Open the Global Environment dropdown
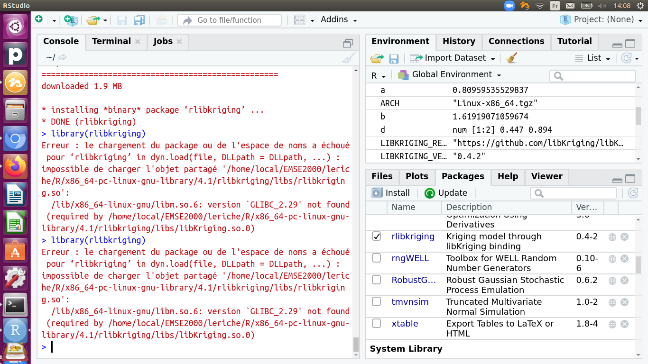 pos(449,75)
